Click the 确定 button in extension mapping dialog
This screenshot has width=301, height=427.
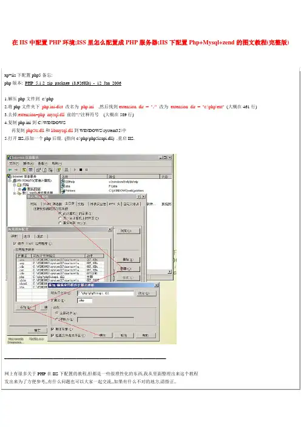pyautogui.click(x=102, y=335)
